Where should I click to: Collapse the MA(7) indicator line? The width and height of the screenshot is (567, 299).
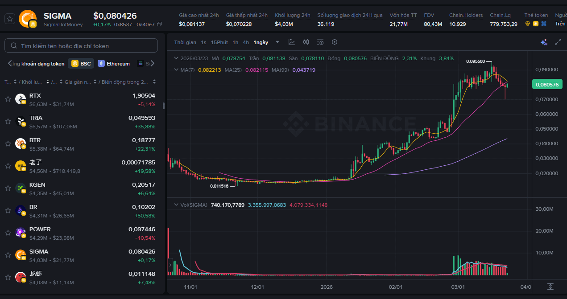click(x=176, y=70)
